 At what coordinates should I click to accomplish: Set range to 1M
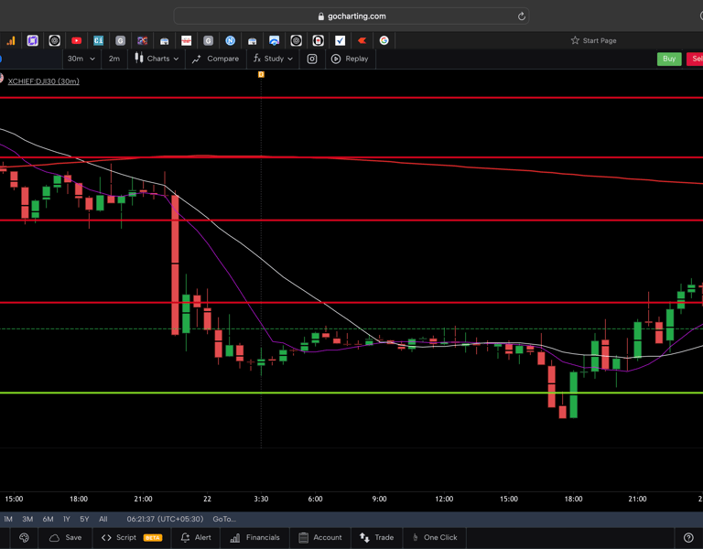(x=8, y=519)
